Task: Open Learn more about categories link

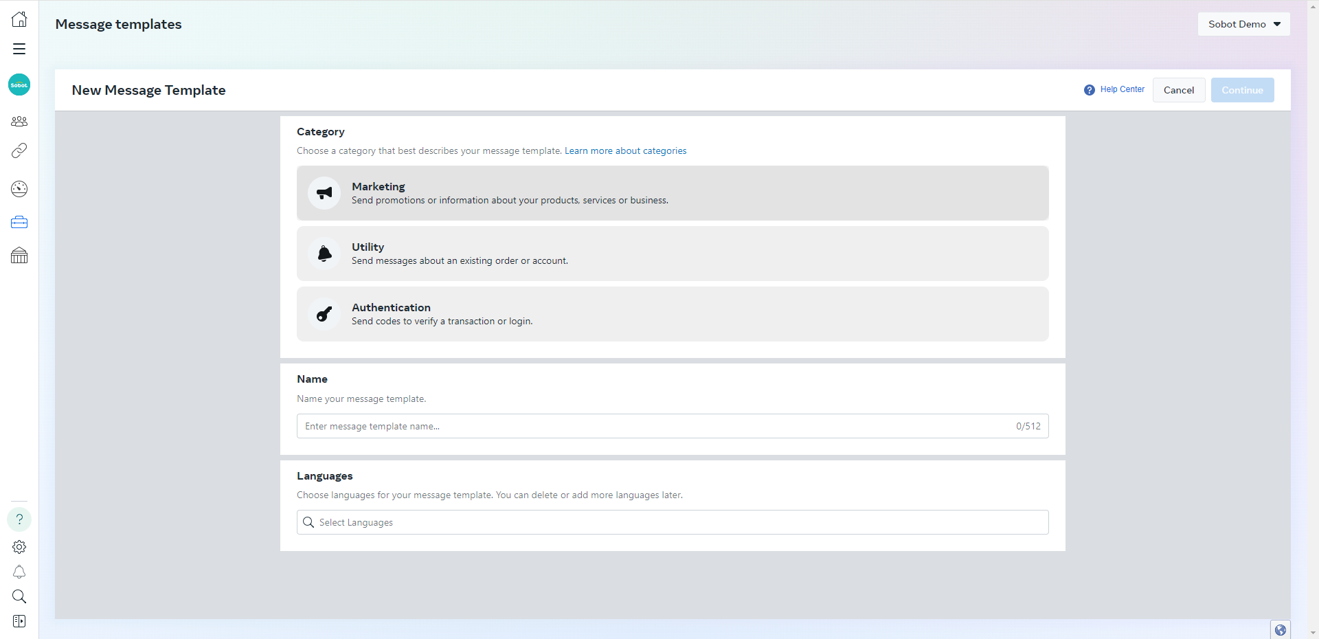Action: pos(626,151)
